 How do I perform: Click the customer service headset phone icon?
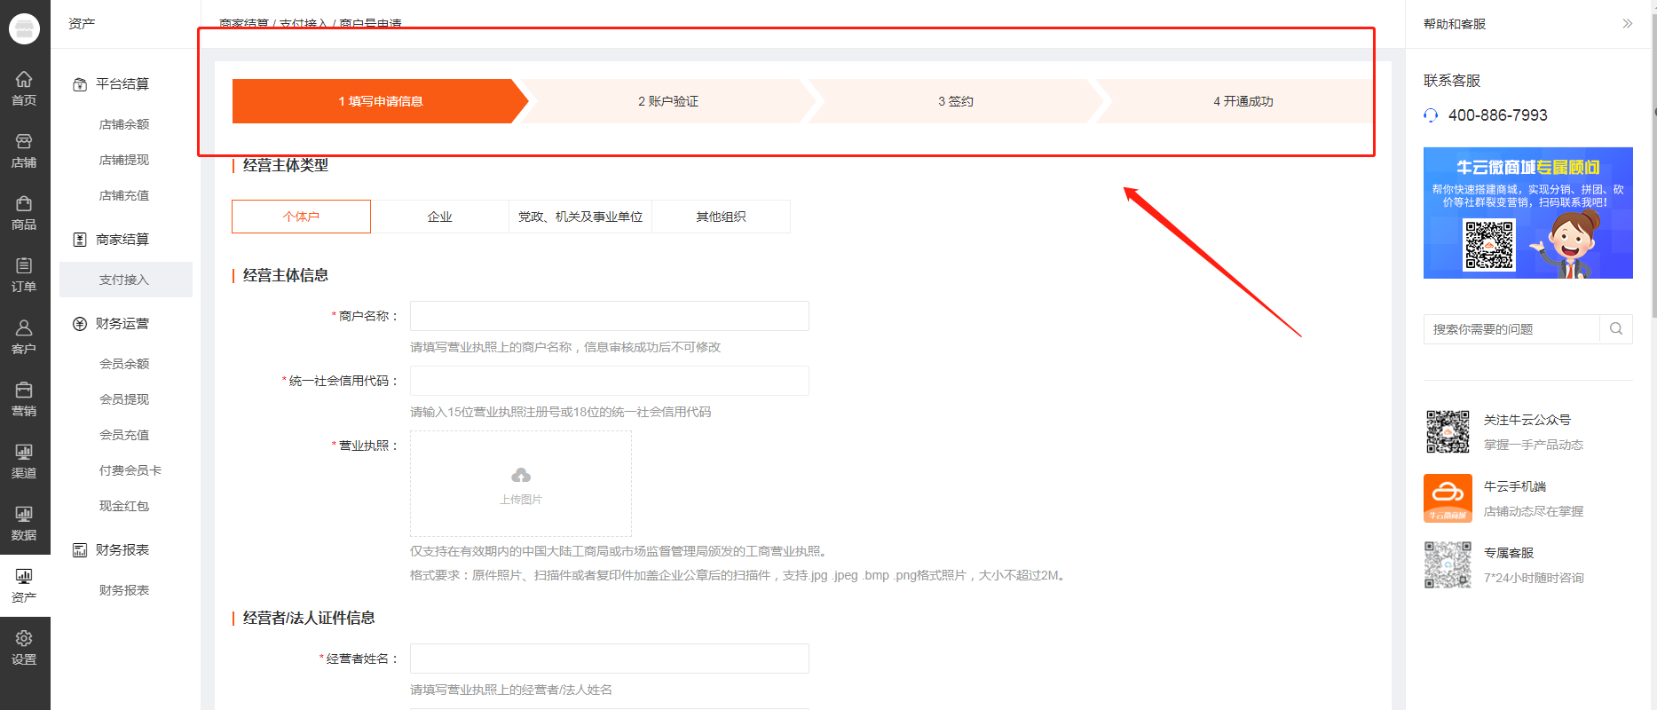pos(1431,115)
